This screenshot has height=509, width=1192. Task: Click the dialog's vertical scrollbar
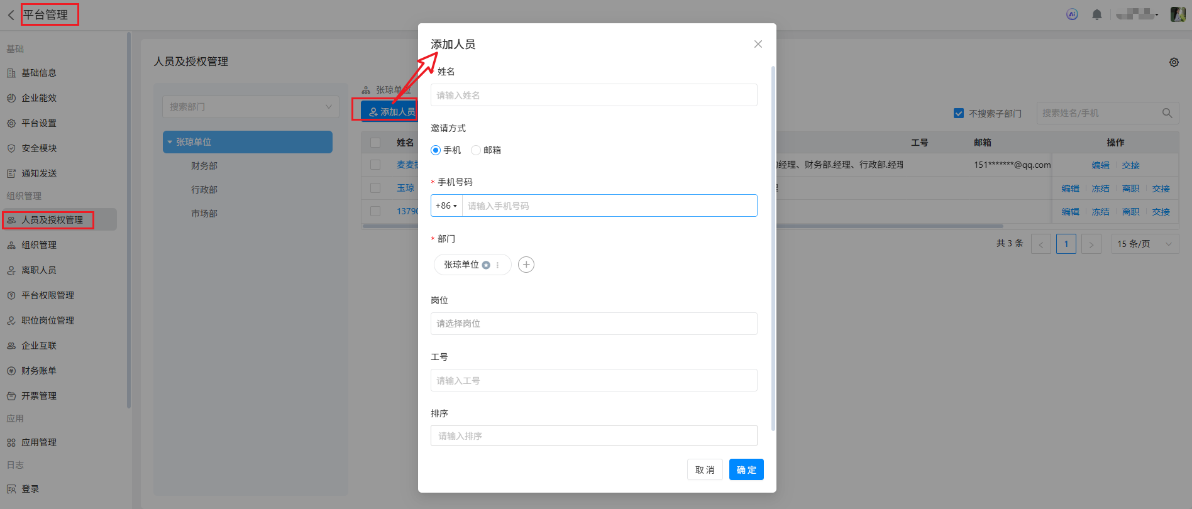pos(773,248)
